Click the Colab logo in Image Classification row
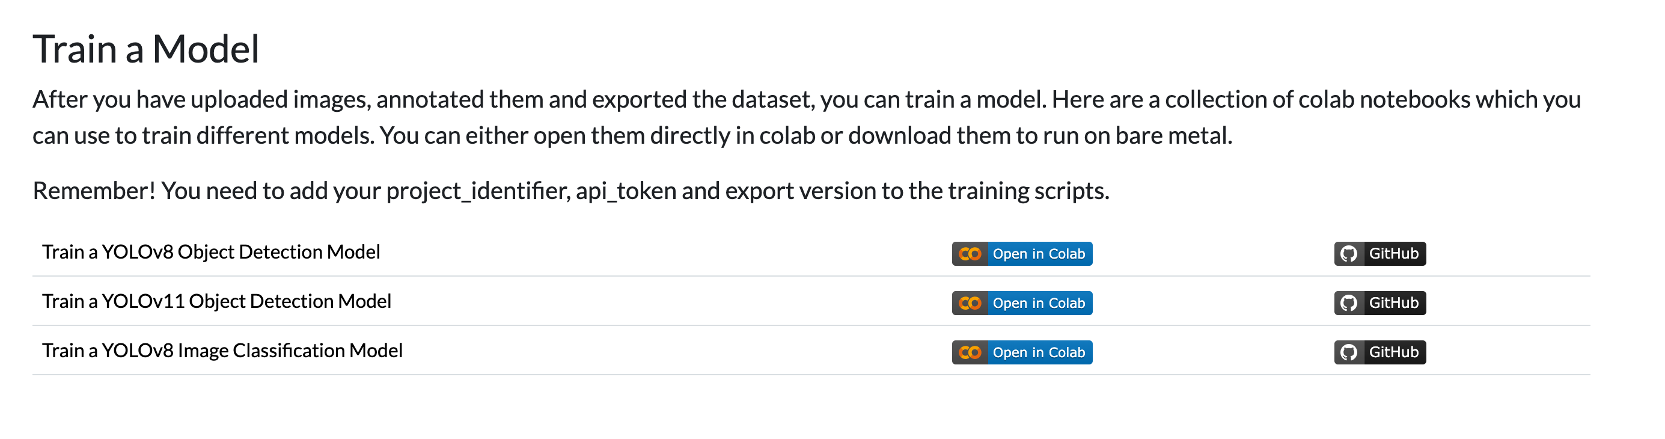 coord(970,352)
